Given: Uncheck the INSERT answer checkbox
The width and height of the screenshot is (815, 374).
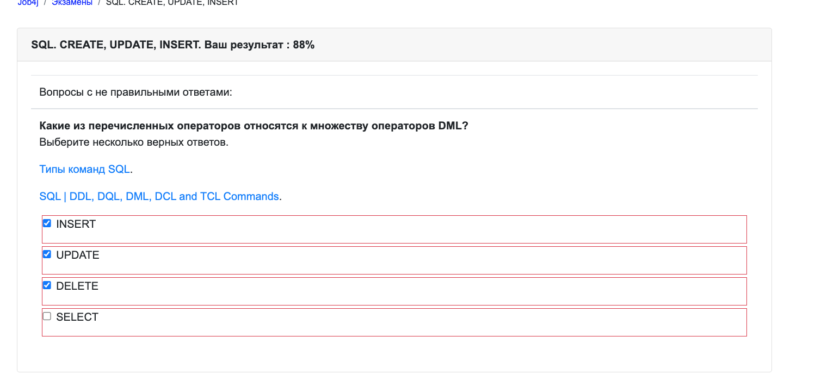Looking at the screenshot, I should [x=47, y=223].
